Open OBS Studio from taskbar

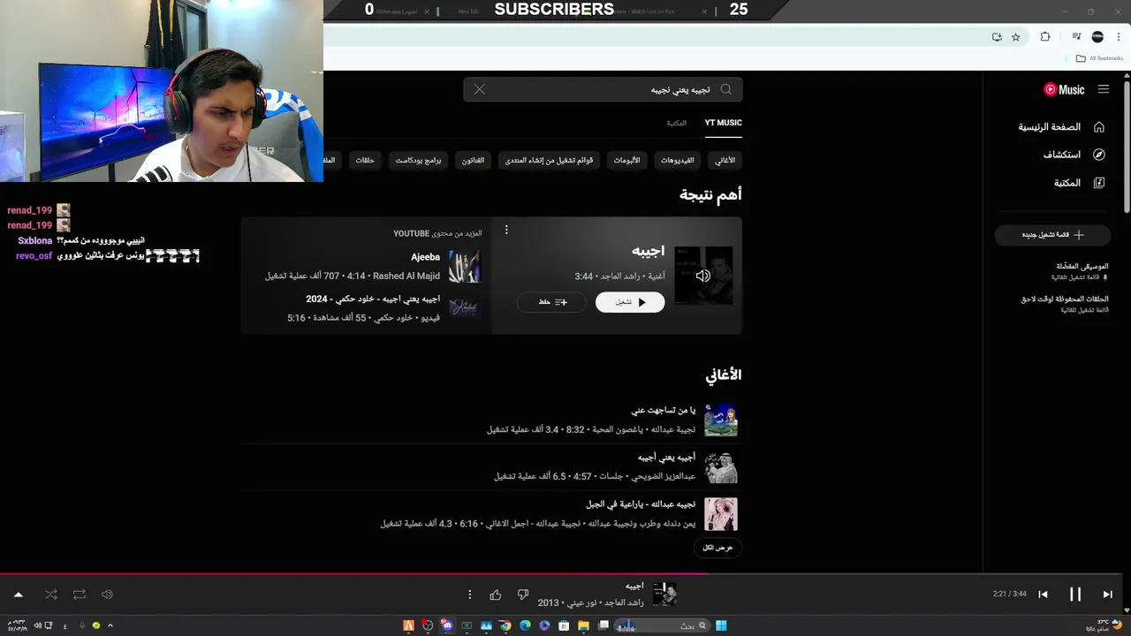pyautogui.click(x=428, y=625)
